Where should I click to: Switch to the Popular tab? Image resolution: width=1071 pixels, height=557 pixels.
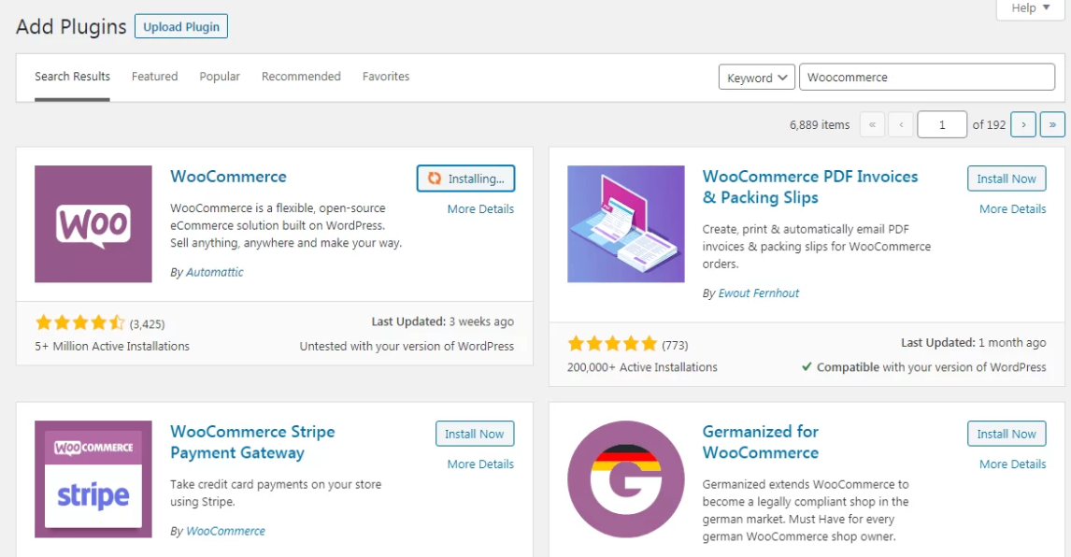pos(220,77)
